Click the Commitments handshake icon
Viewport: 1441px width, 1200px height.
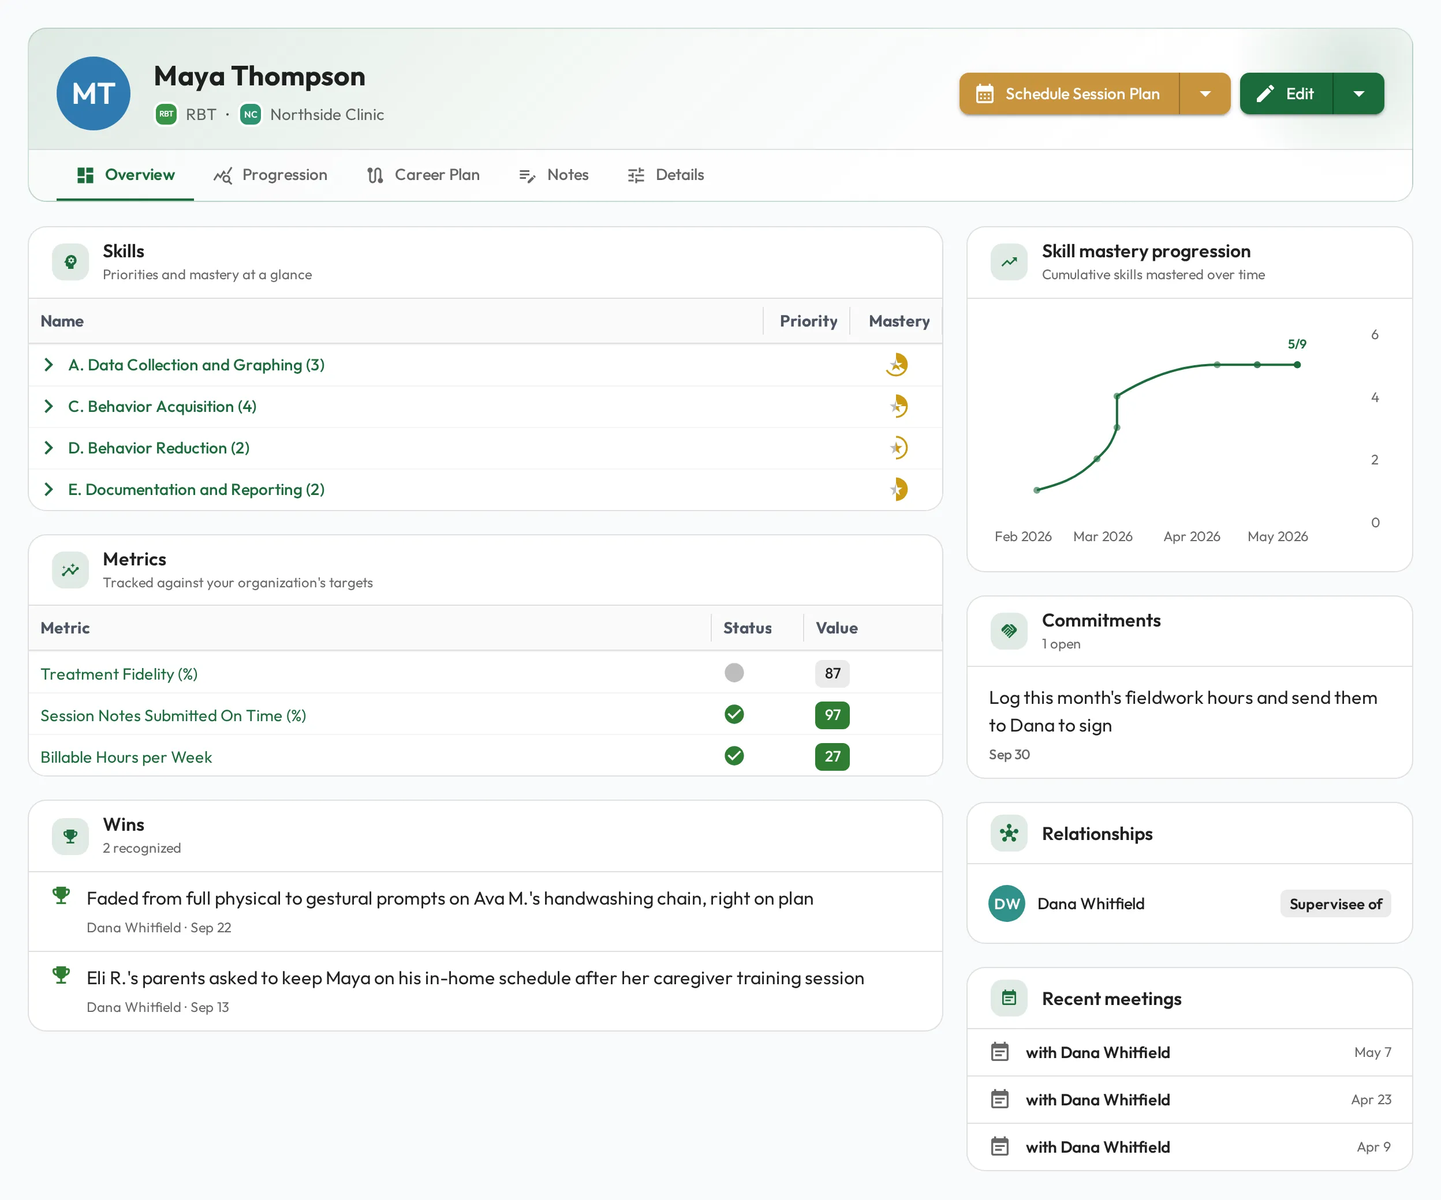pyautogui.click(x=1009, y=631)
